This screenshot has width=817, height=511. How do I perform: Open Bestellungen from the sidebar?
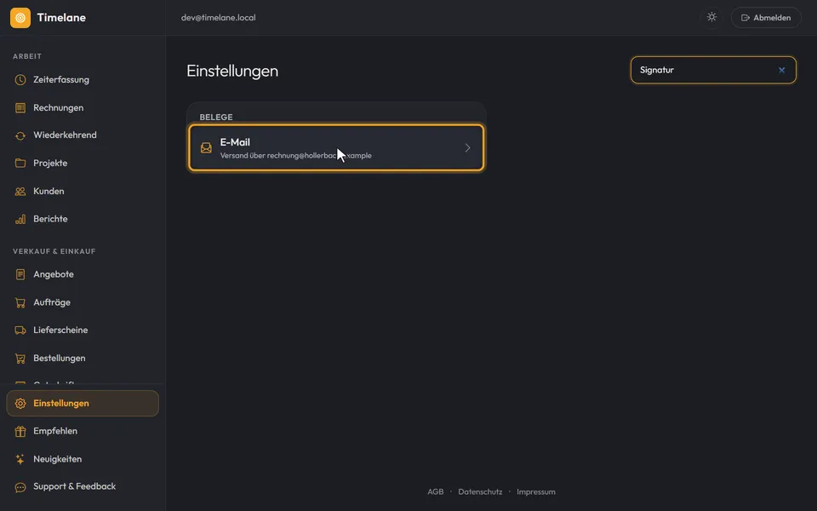point(83,359)
